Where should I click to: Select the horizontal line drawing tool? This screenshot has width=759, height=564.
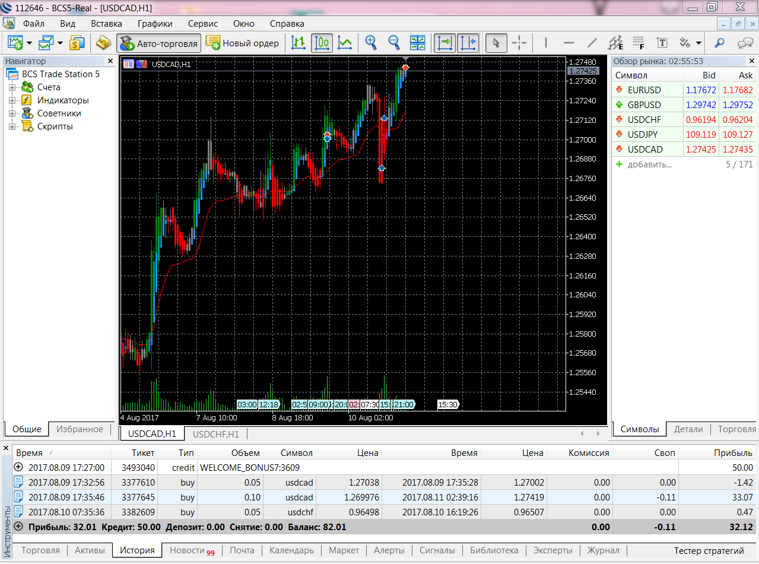click(x=569, y=43)
